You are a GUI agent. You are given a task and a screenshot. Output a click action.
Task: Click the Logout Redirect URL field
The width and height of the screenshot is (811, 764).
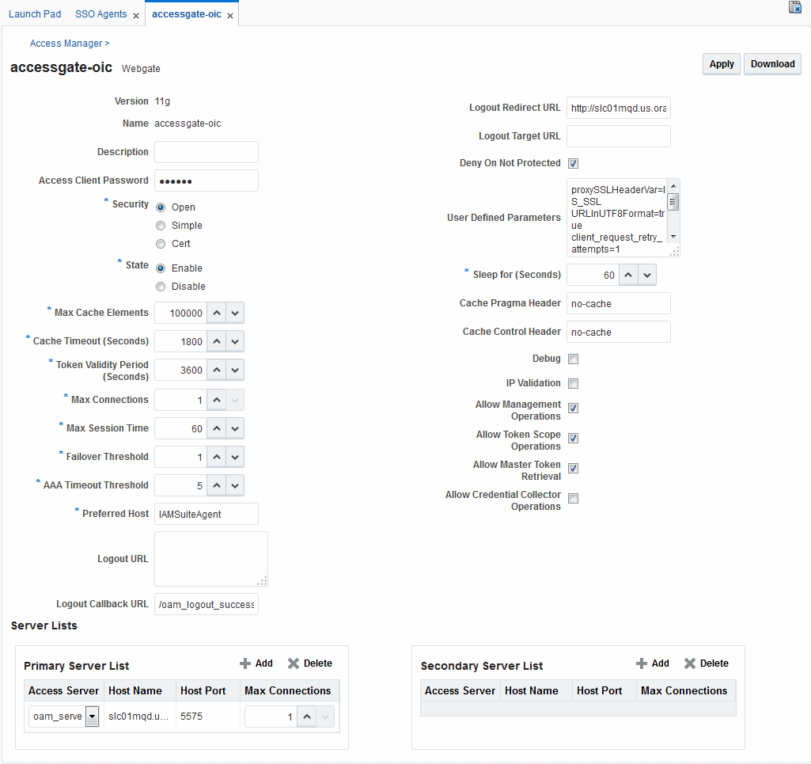(x=619, y=108)
